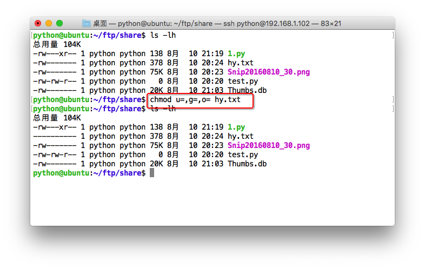Image resolution: width=425 pixels, height=269 pixels.
Task: Click the ls -lh command on first line
Action: pyautogui.click(x=163, y=35)
